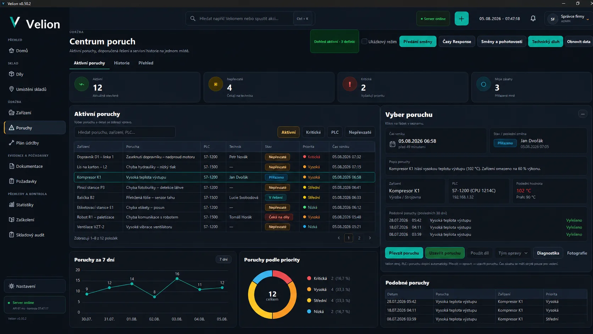The height and width of the screenshot is (334, 593).
Task: Click the search magnifier icon
Action: tap(193, 18)
